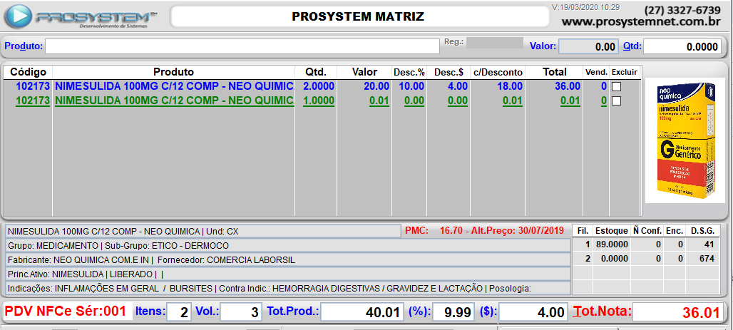Click the value cell 20.00
This screenshot has width=733, height=330.
pos(376,86)
